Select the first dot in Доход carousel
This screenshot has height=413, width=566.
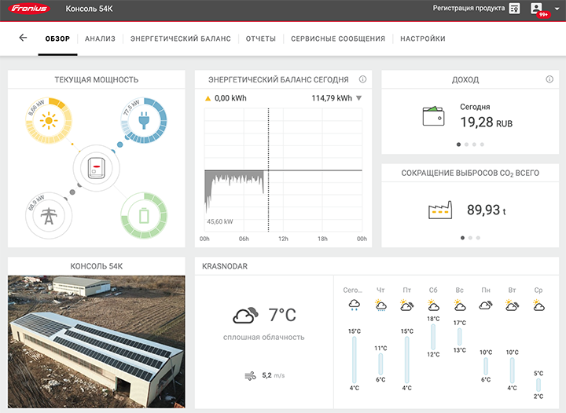click(458, 144)
